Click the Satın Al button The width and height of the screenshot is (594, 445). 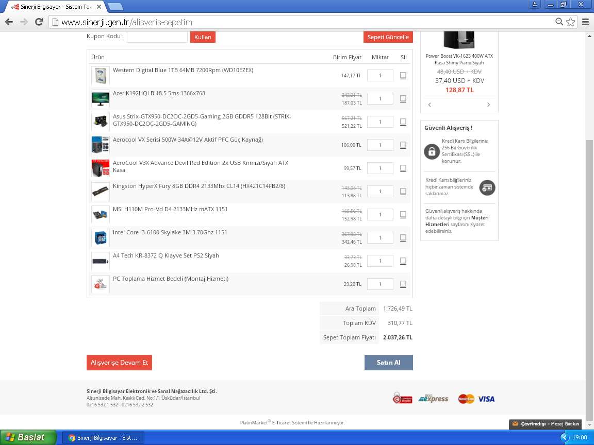[x=388, y=363]
